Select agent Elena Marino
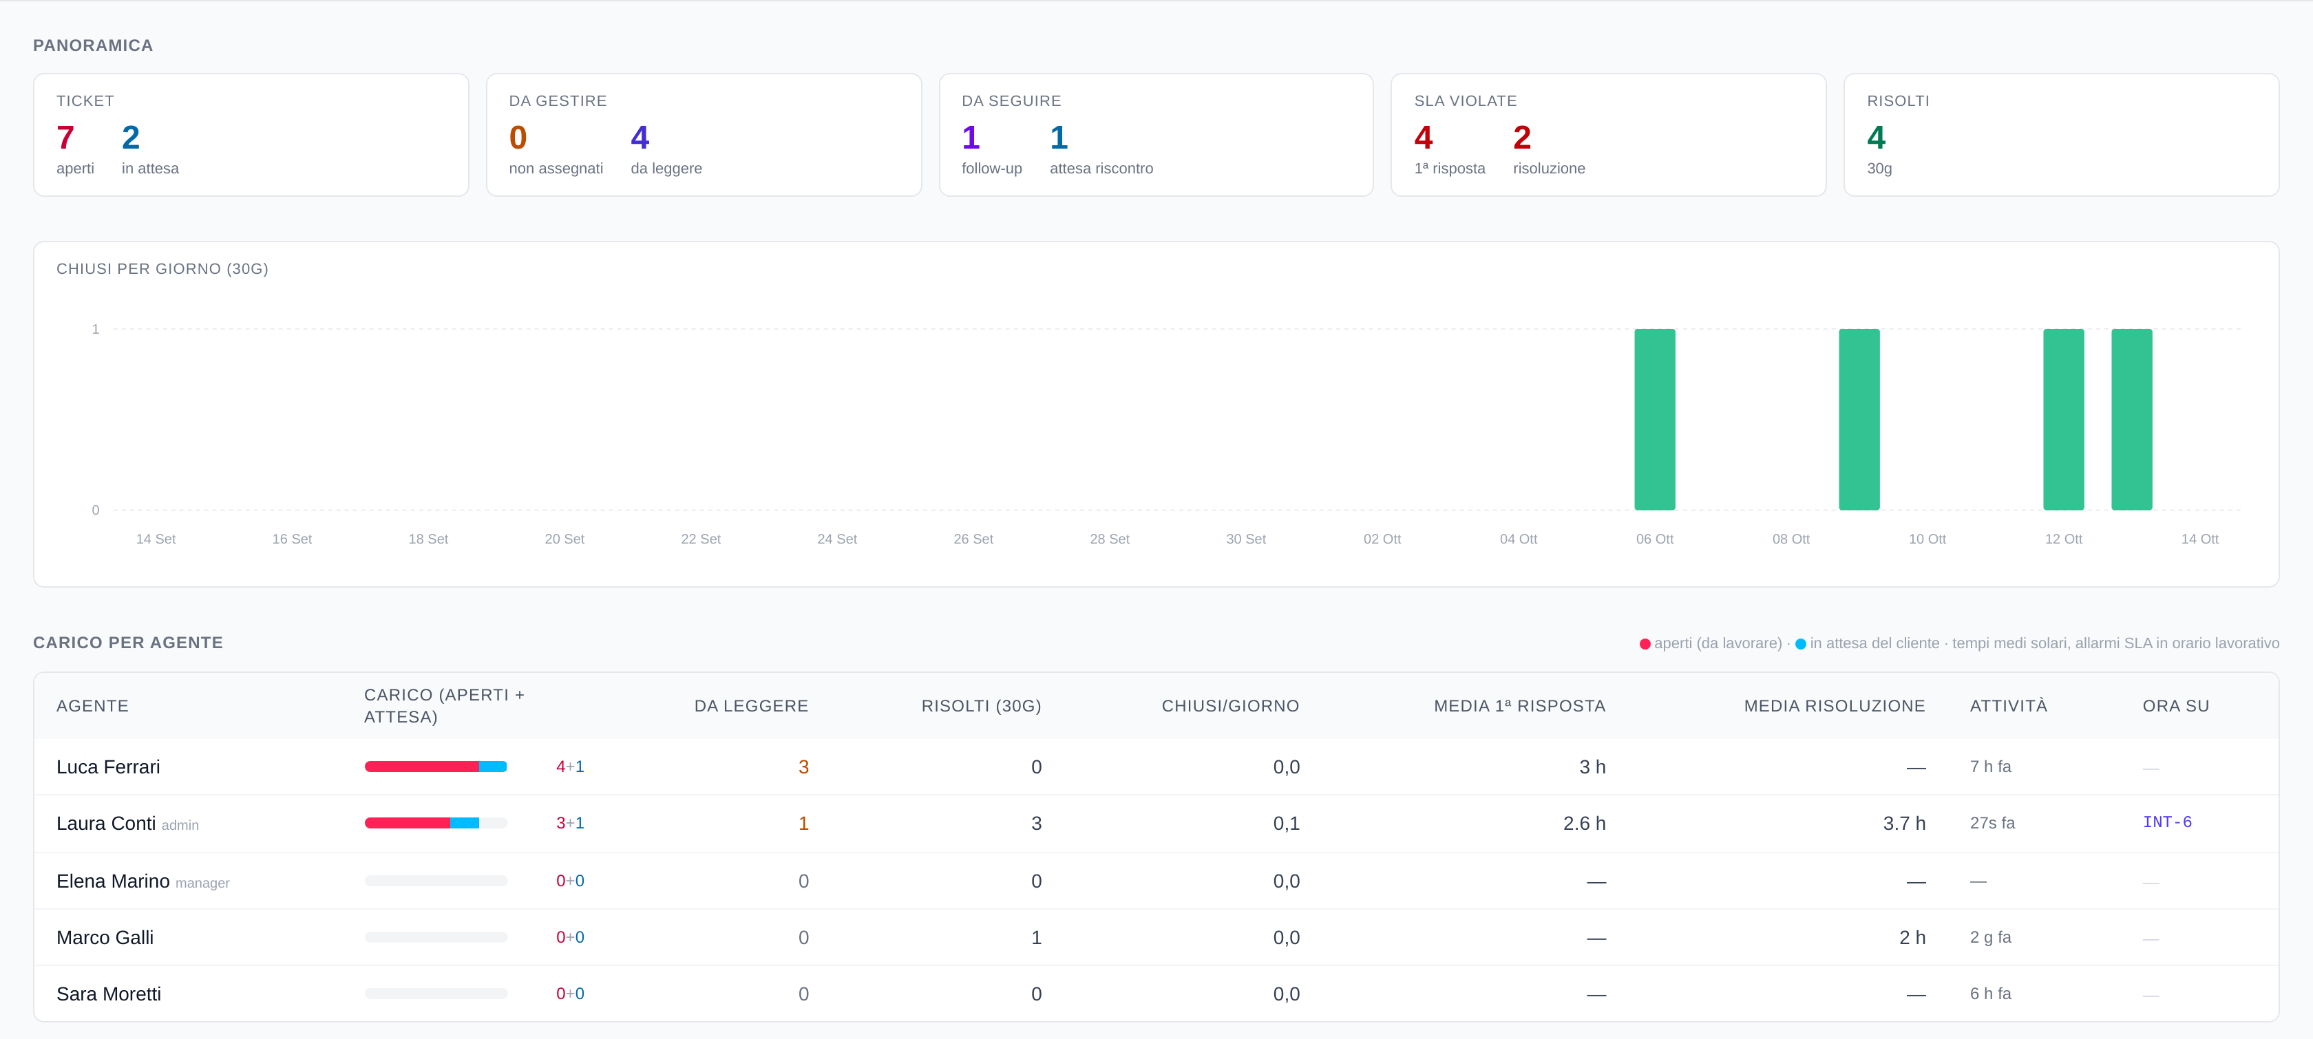 (x=113, y=881)
